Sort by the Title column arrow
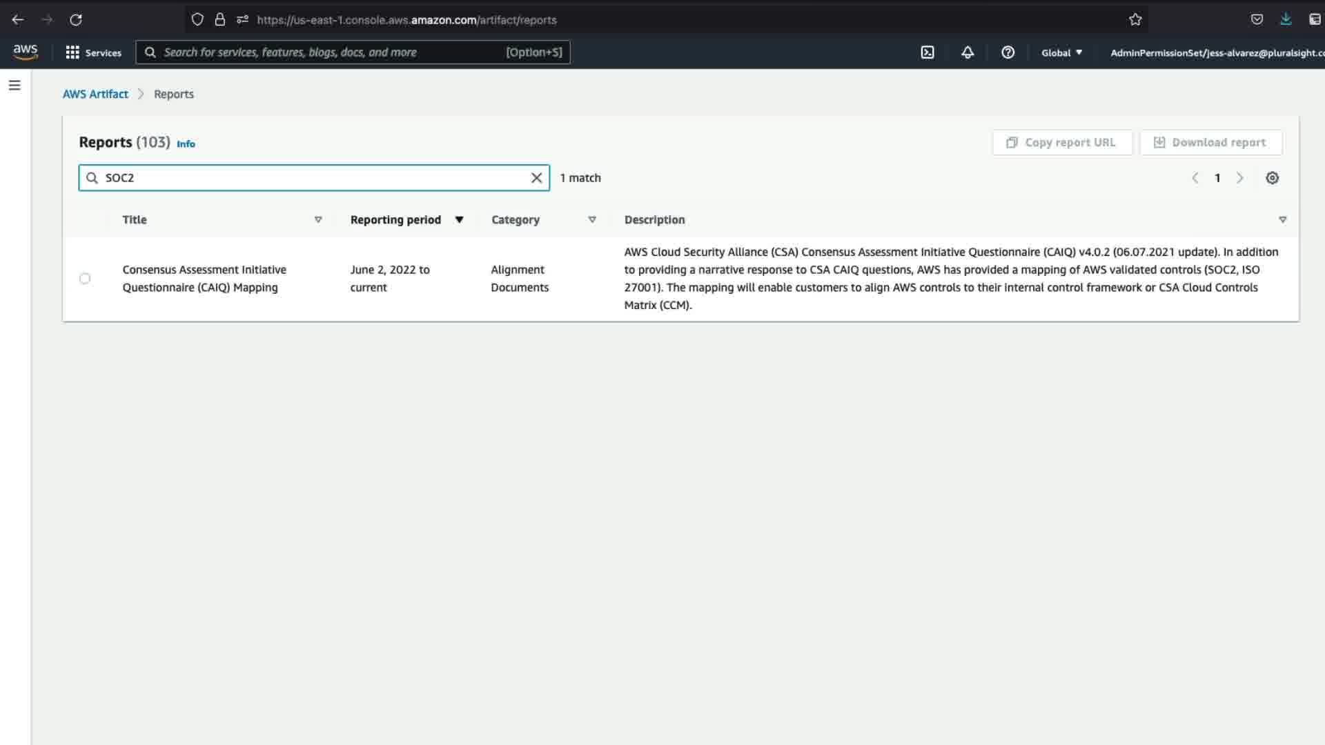The image size is (1325, 745). point(318,219)
